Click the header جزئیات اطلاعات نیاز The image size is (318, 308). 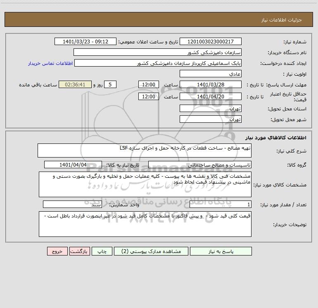pos(282,20)
